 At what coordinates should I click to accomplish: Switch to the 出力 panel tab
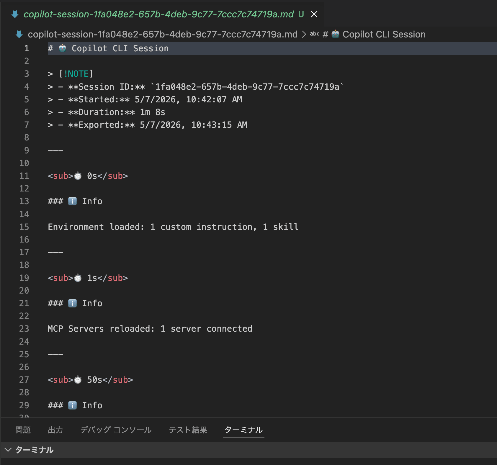tap(55, 430)
